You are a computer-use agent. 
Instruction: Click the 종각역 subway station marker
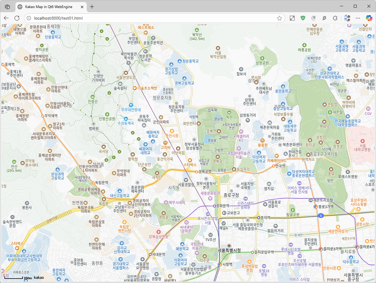pos(258,218)
